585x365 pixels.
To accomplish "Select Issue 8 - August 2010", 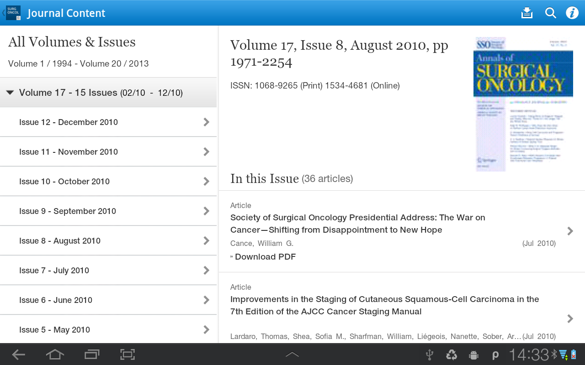I will [x=108, y=240].
